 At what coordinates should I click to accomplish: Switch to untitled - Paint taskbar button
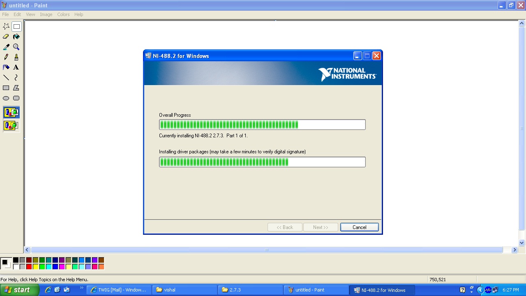pos(316,290)
